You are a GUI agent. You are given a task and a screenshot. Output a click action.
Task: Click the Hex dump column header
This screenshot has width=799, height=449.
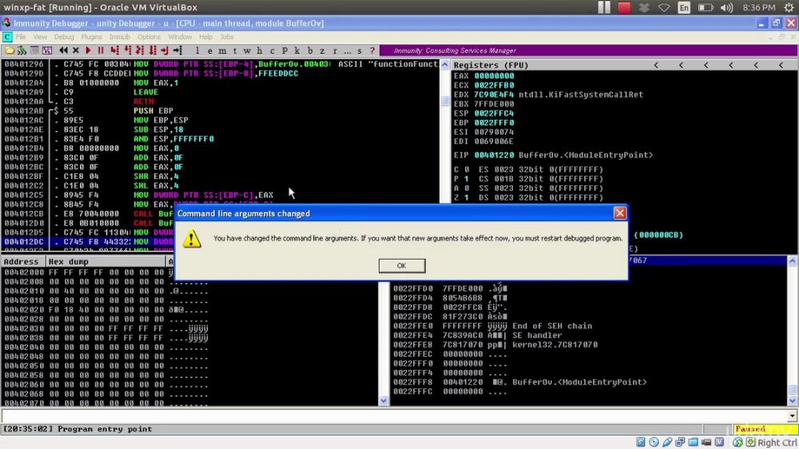[106, 261]
